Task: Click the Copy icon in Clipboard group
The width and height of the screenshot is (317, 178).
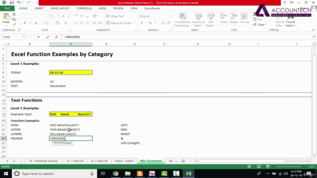Action: pos(14,19)
